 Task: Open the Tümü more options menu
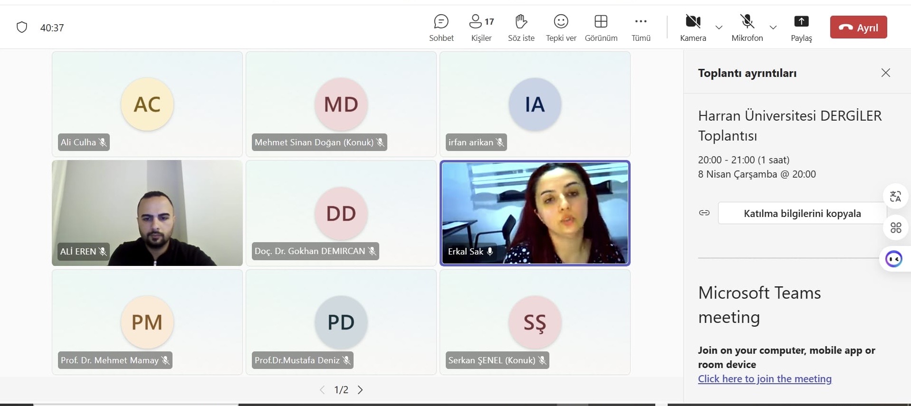(x=641, y=28)
